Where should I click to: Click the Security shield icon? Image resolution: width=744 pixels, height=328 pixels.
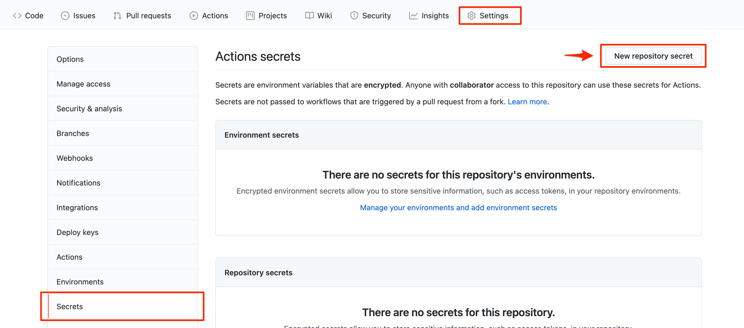354,16
